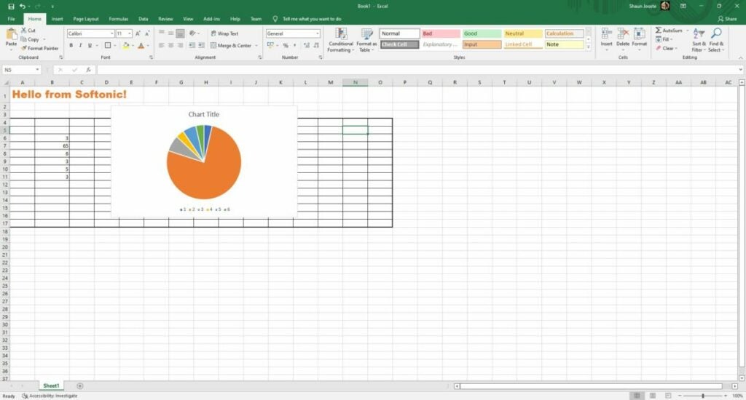
Task: Undo the last action
Action: [22, 6]
